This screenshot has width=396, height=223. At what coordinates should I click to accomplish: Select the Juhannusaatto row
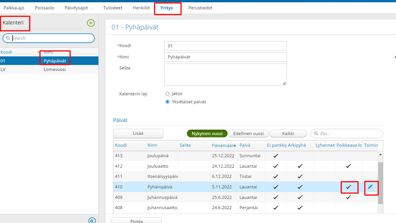245,208
